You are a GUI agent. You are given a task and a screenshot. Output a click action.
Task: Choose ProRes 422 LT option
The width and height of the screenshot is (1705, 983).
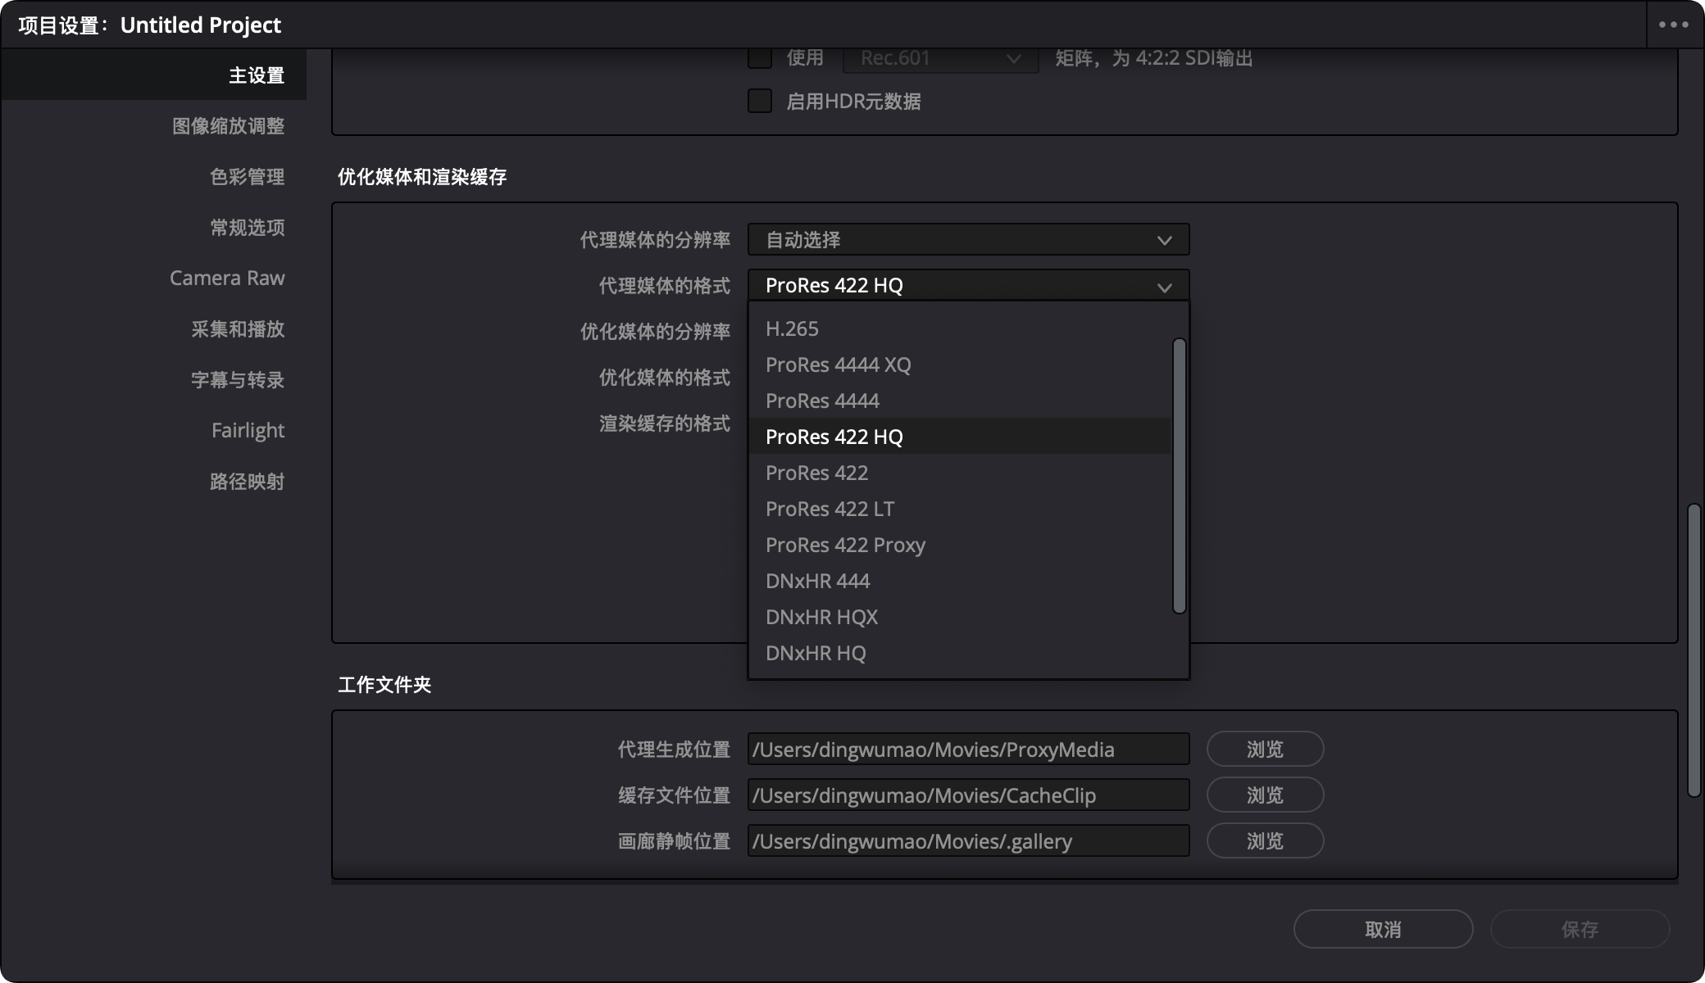point(829,509)
